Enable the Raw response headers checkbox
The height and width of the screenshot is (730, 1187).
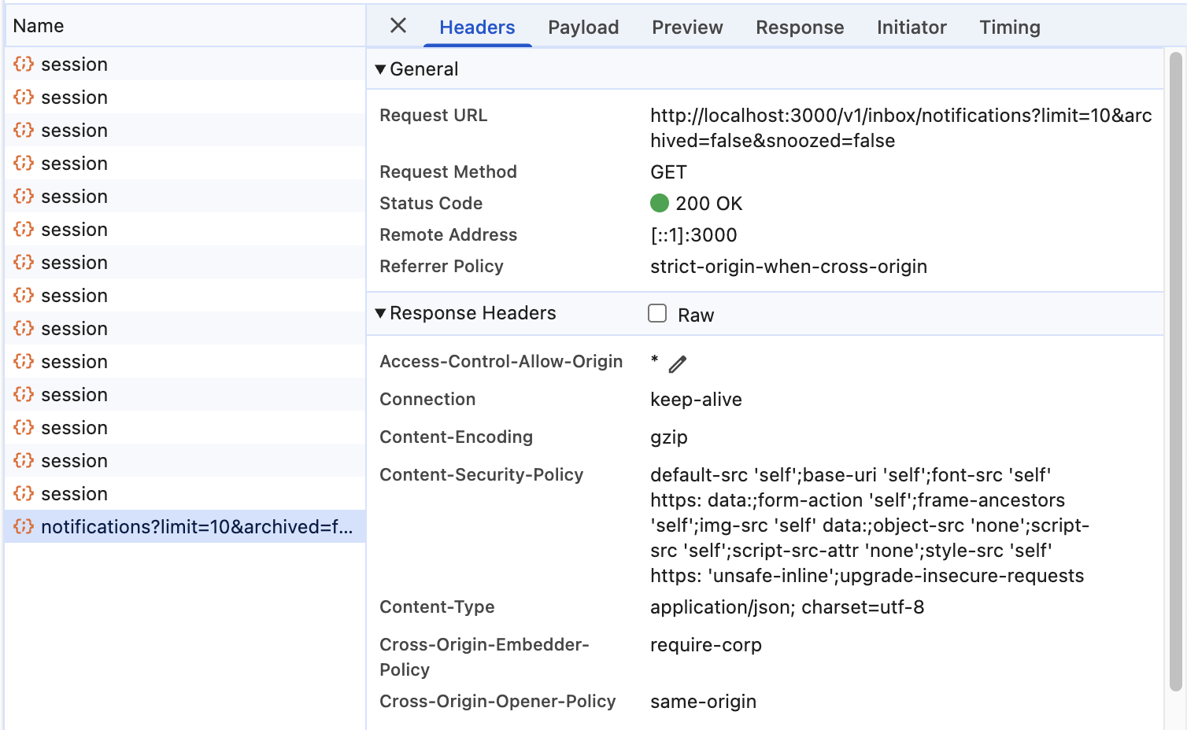[x=657, y=313]
